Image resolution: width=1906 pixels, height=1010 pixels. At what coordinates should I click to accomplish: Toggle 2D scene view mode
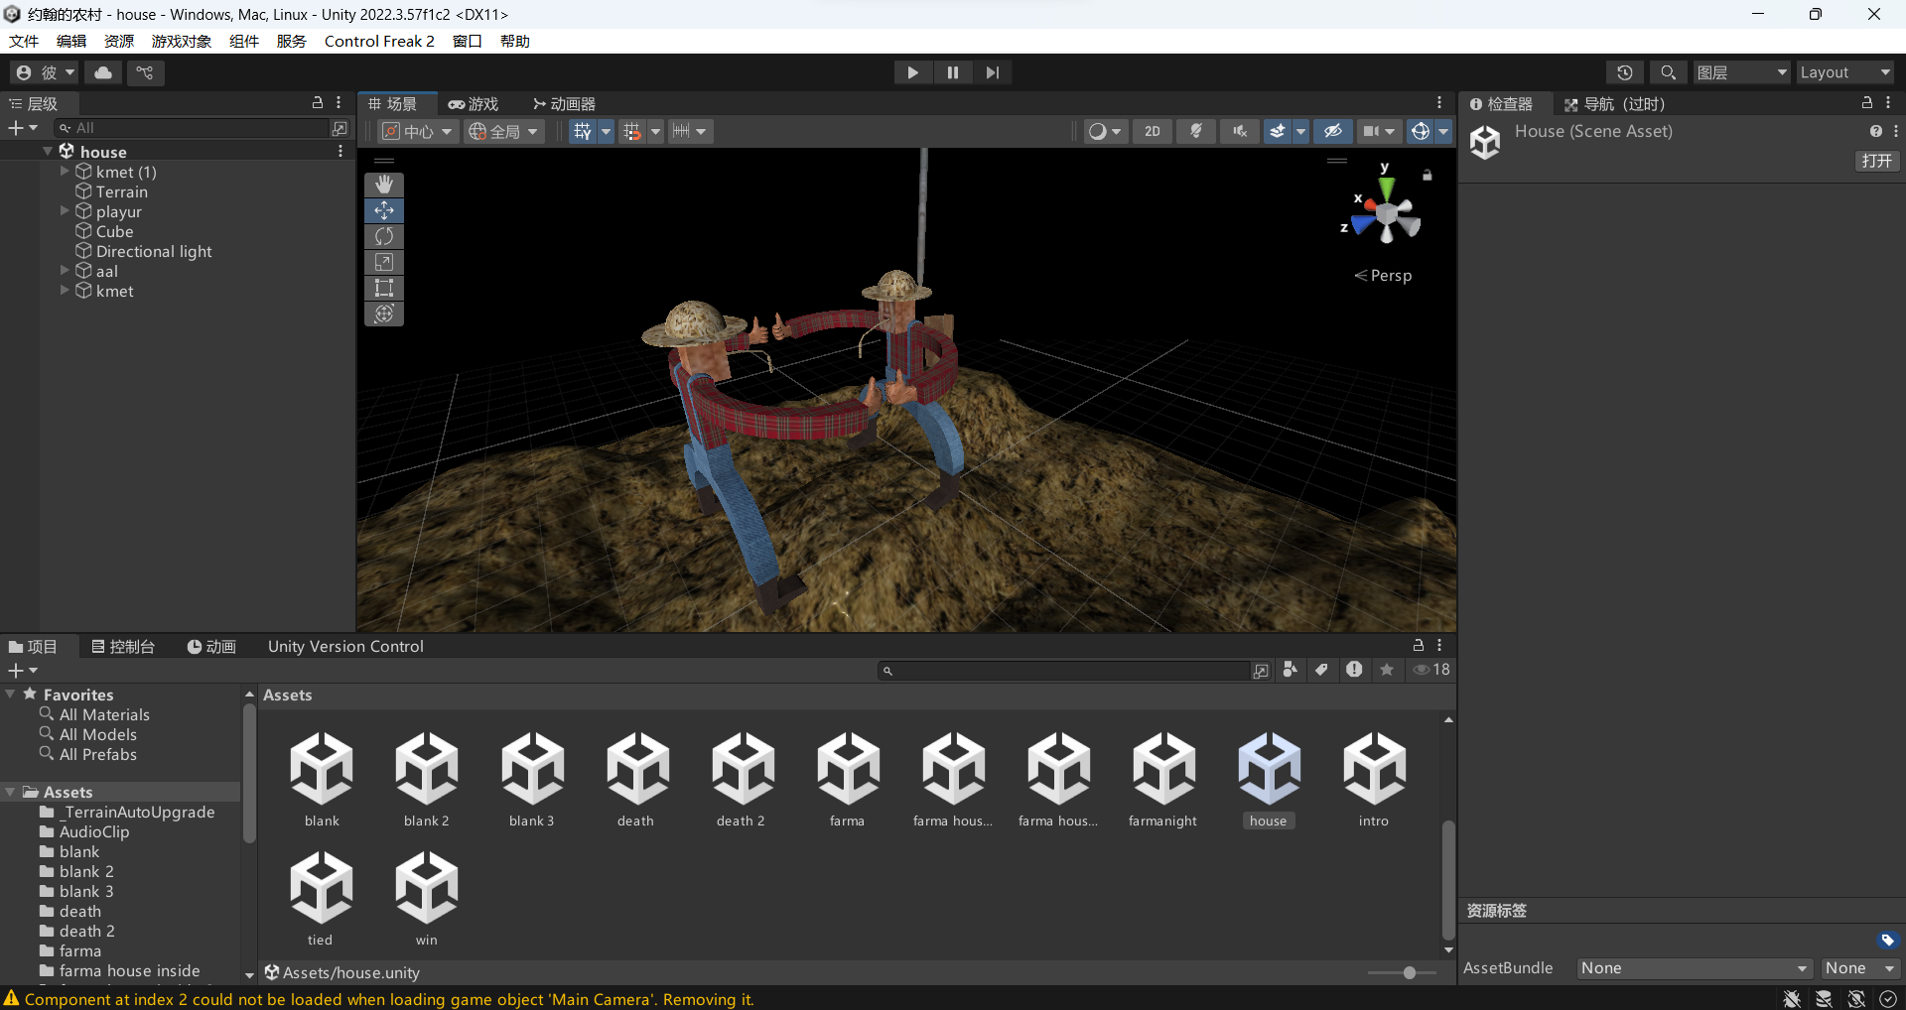pos(1152,131)
